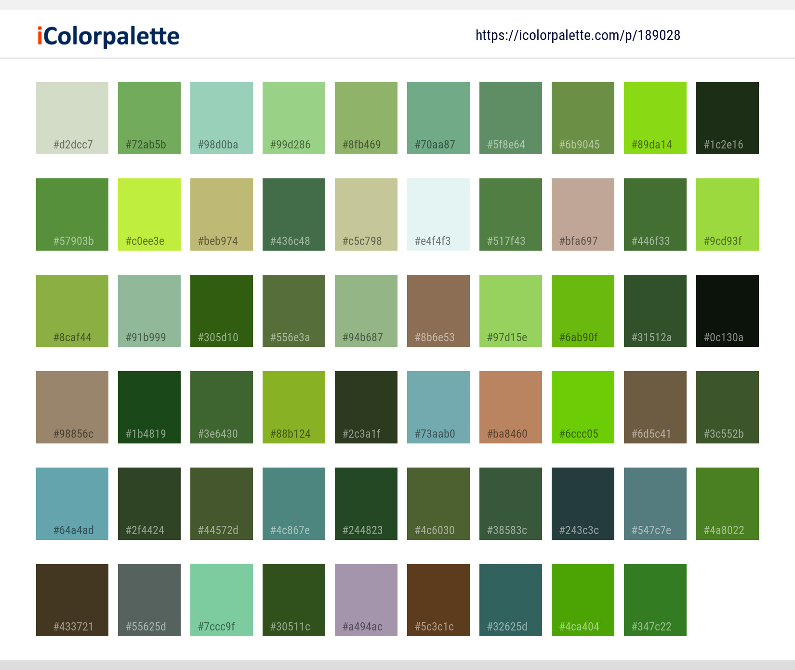795x670 pixels.
Task: Choose the vivid #6ccc05 swatch
Action: pyautogui.click(x=583, y=407)
